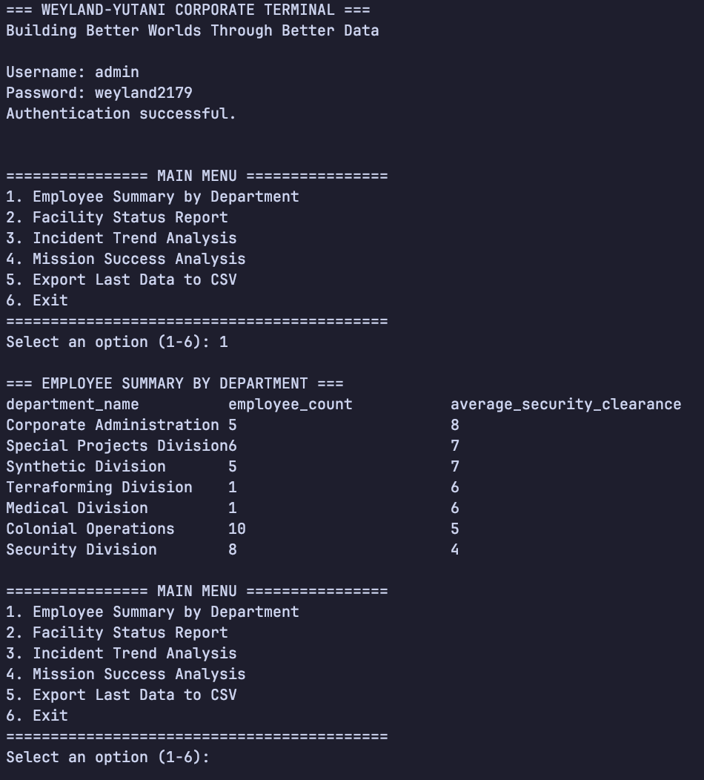Click the "EMPLOYEE SUMMARY BY DEPARTMENT" heading

pos(174,383)
